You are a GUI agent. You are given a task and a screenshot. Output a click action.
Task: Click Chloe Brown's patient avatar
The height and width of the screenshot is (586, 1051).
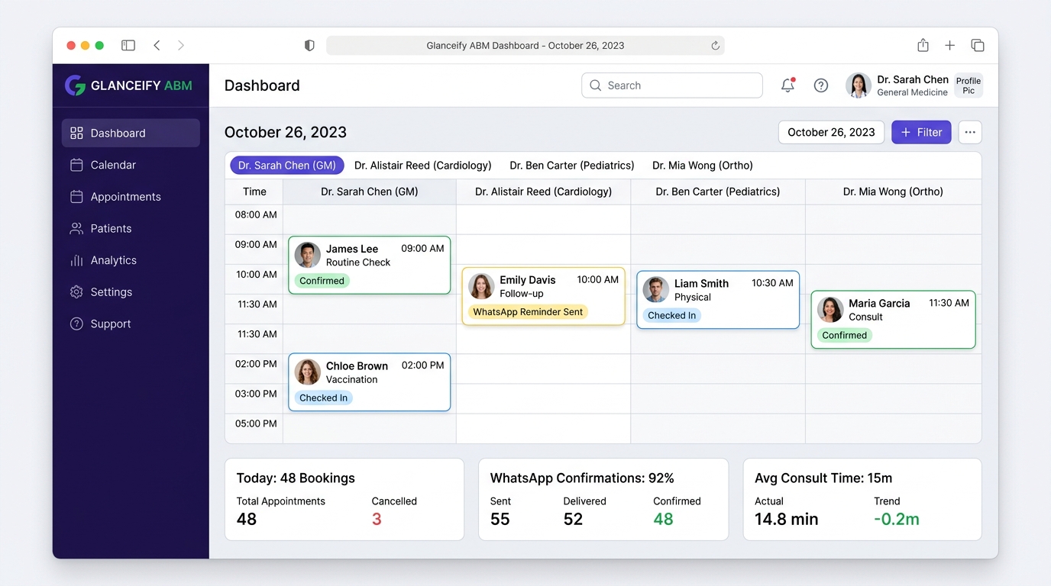coord(308,372)
